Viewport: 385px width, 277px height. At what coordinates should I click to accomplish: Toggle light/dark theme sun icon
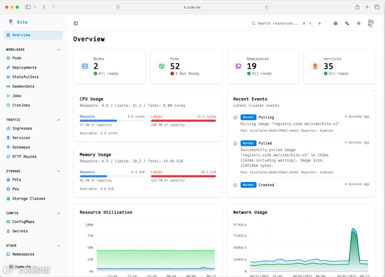click(x=359, y=23)
